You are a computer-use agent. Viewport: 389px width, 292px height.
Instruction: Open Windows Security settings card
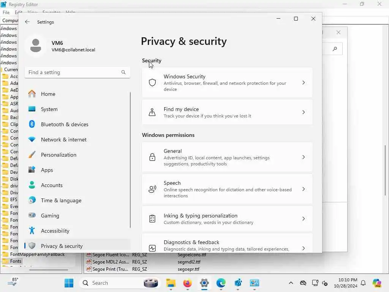point(227,83)
